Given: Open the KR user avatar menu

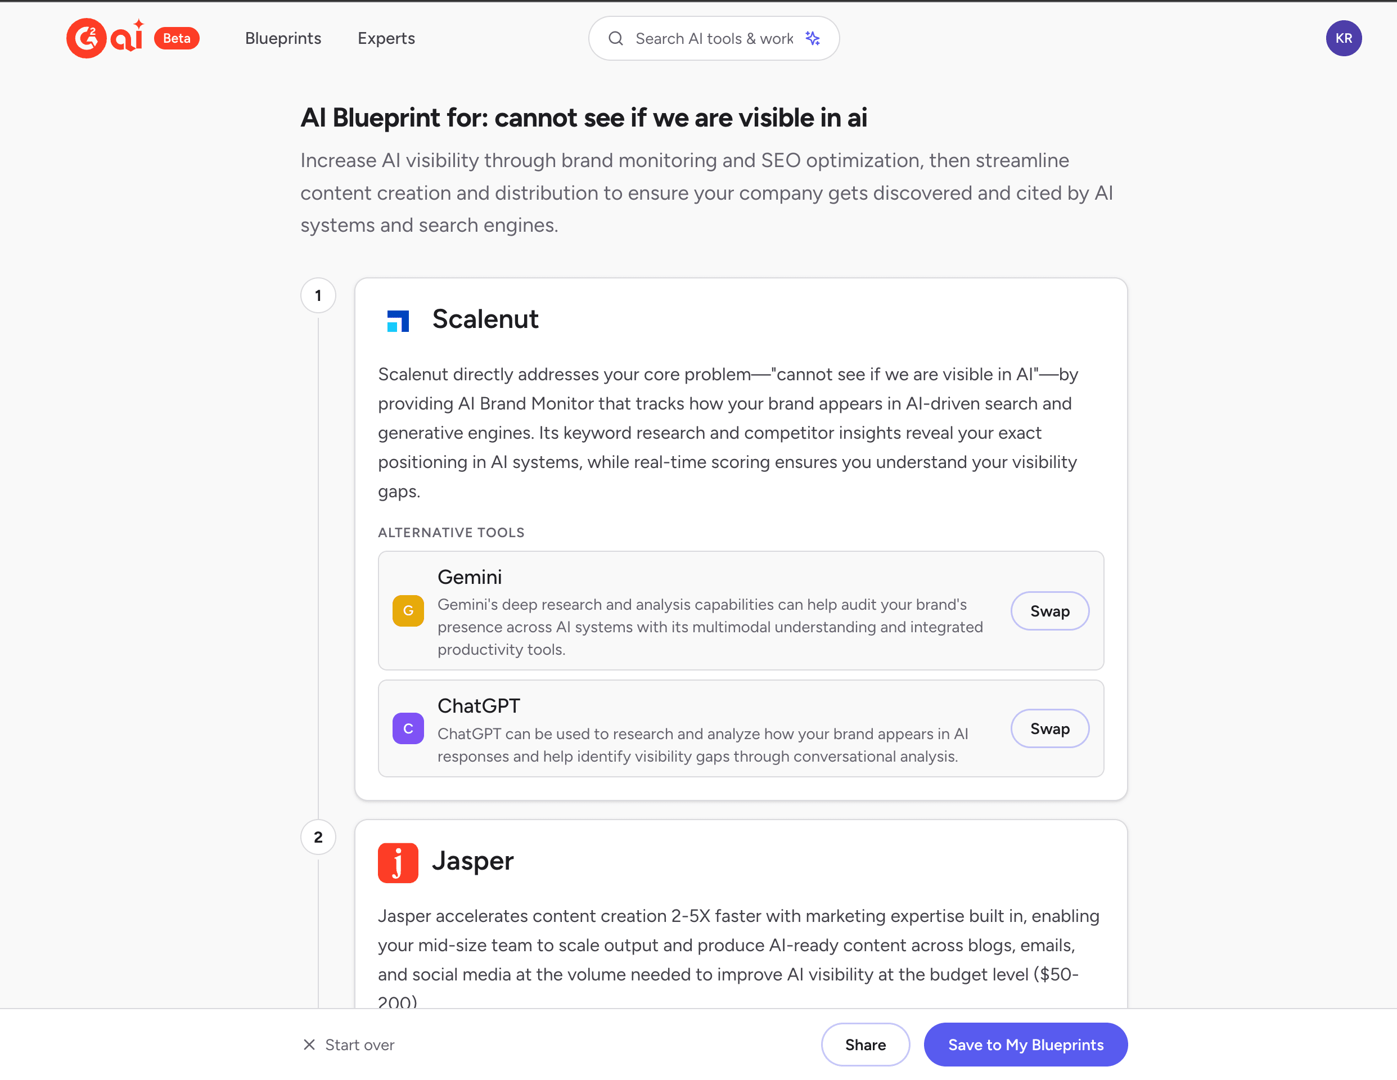Looking at the screenshot, I should 1343,38.
